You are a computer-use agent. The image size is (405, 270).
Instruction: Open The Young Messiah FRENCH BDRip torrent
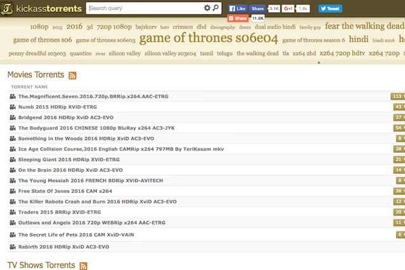coord(91,181)
